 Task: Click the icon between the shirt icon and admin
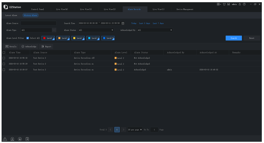coord(229,4)
